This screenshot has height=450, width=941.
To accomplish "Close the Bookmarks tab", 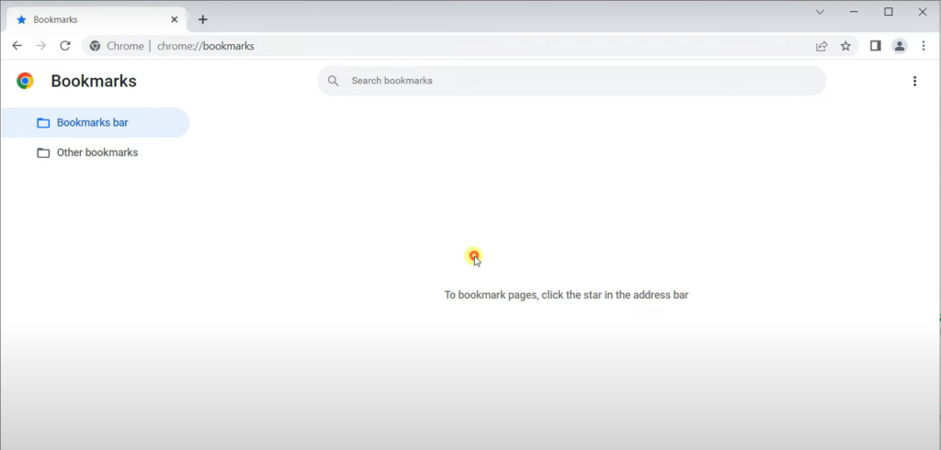I will (x=174, y=19).
